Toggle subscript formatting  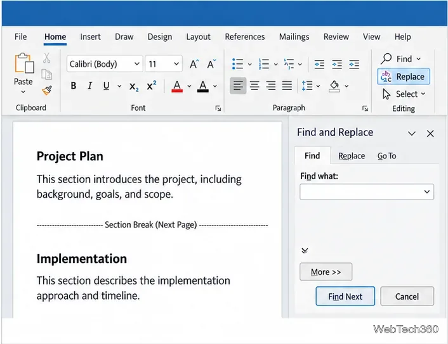point(134,86)
